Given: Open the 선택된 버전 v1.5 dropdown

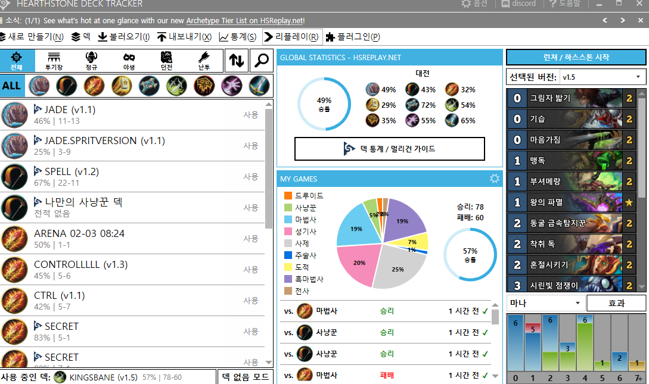Looking at the screenshot, I should point(603,77).
